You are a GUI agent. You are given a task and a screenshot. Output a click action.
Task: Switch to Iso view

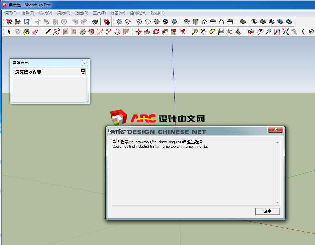(187, 22)
